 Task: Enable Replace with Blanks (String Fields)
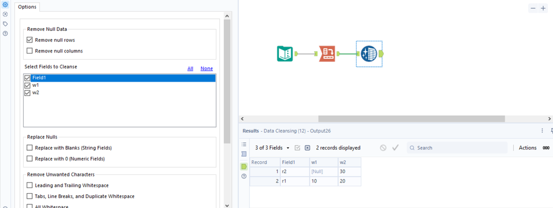click(x=30, y=148)
